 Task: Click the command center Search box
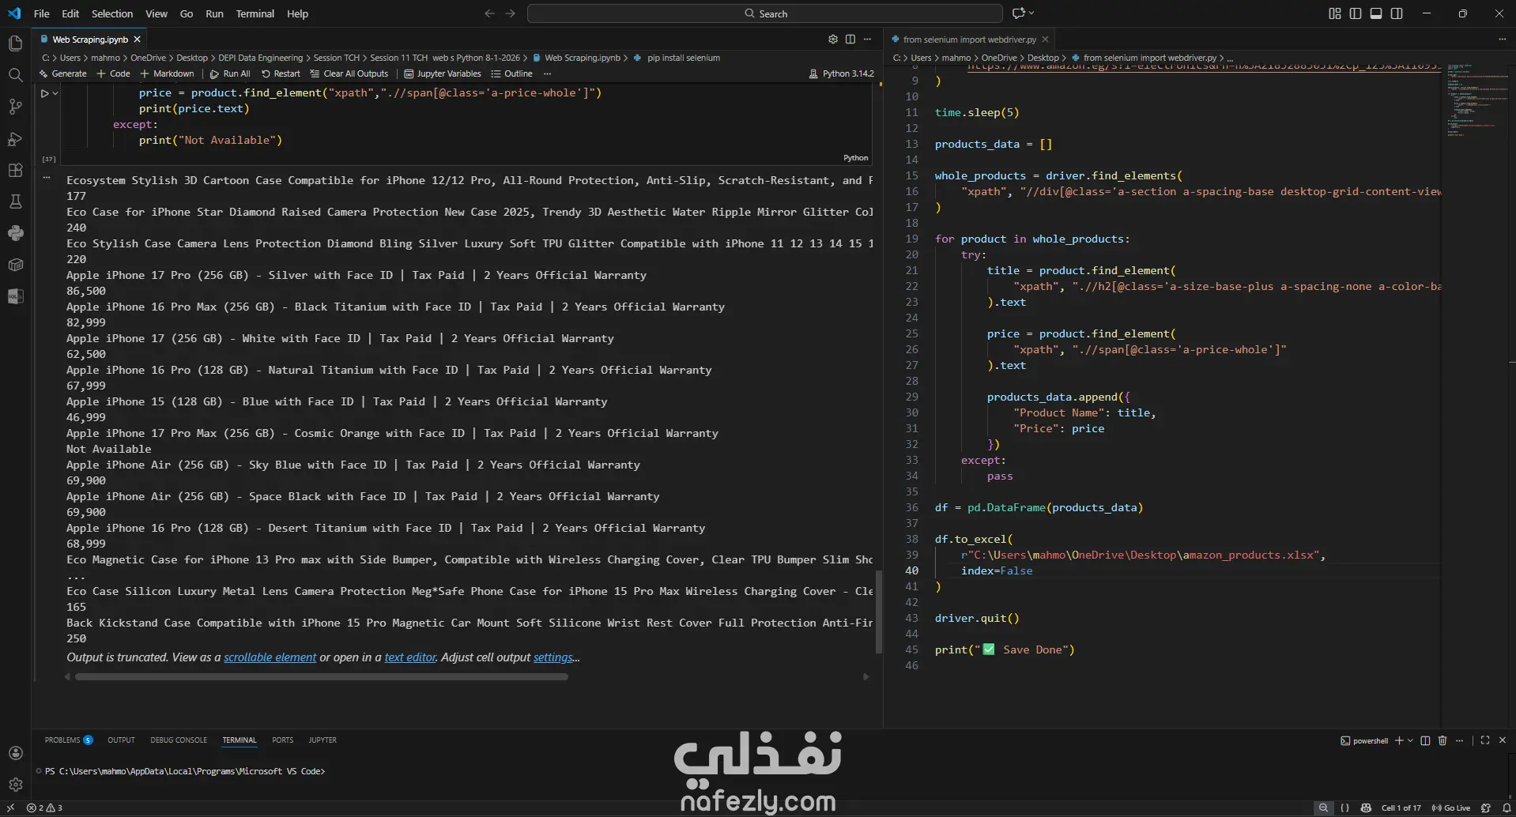[x=765, y=13]
